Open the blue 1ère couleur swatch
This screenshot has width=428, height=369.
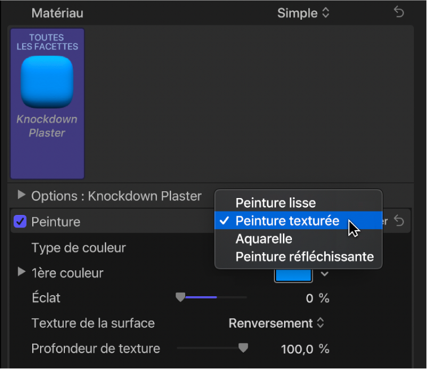[x=293, y=275]
